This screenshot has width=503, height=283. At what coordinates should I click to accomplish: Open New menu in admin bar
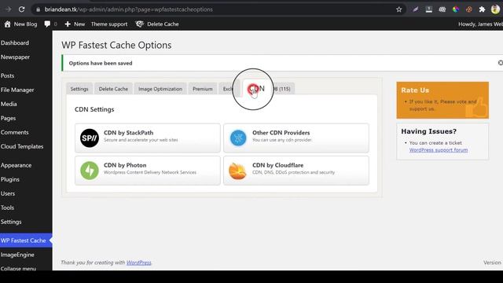click(x=75, y=24)
